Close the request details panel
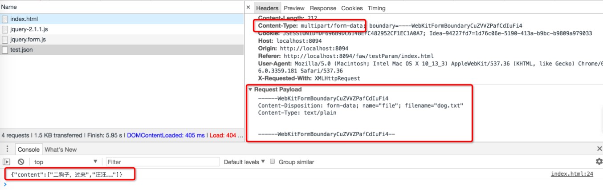 coord(249,8)
